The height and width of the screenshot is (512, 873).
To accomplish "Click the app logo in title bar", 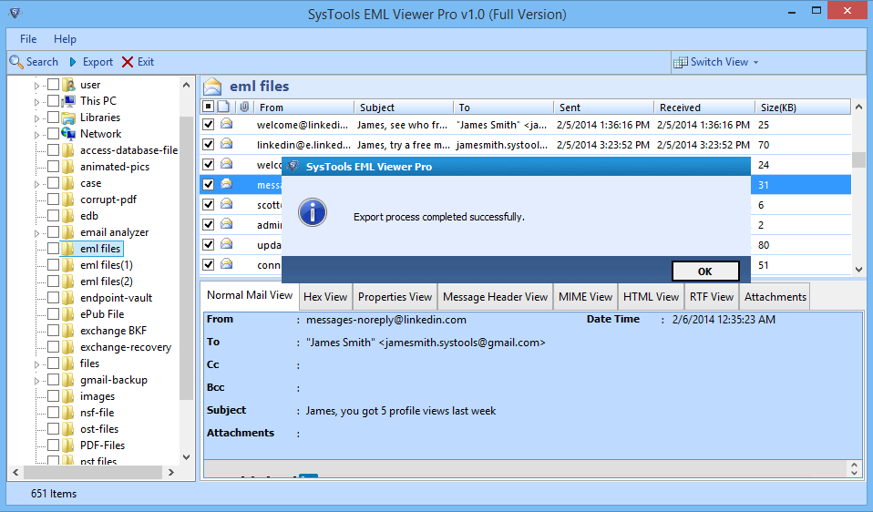I will pyautogui.click(x=15, y=13).
